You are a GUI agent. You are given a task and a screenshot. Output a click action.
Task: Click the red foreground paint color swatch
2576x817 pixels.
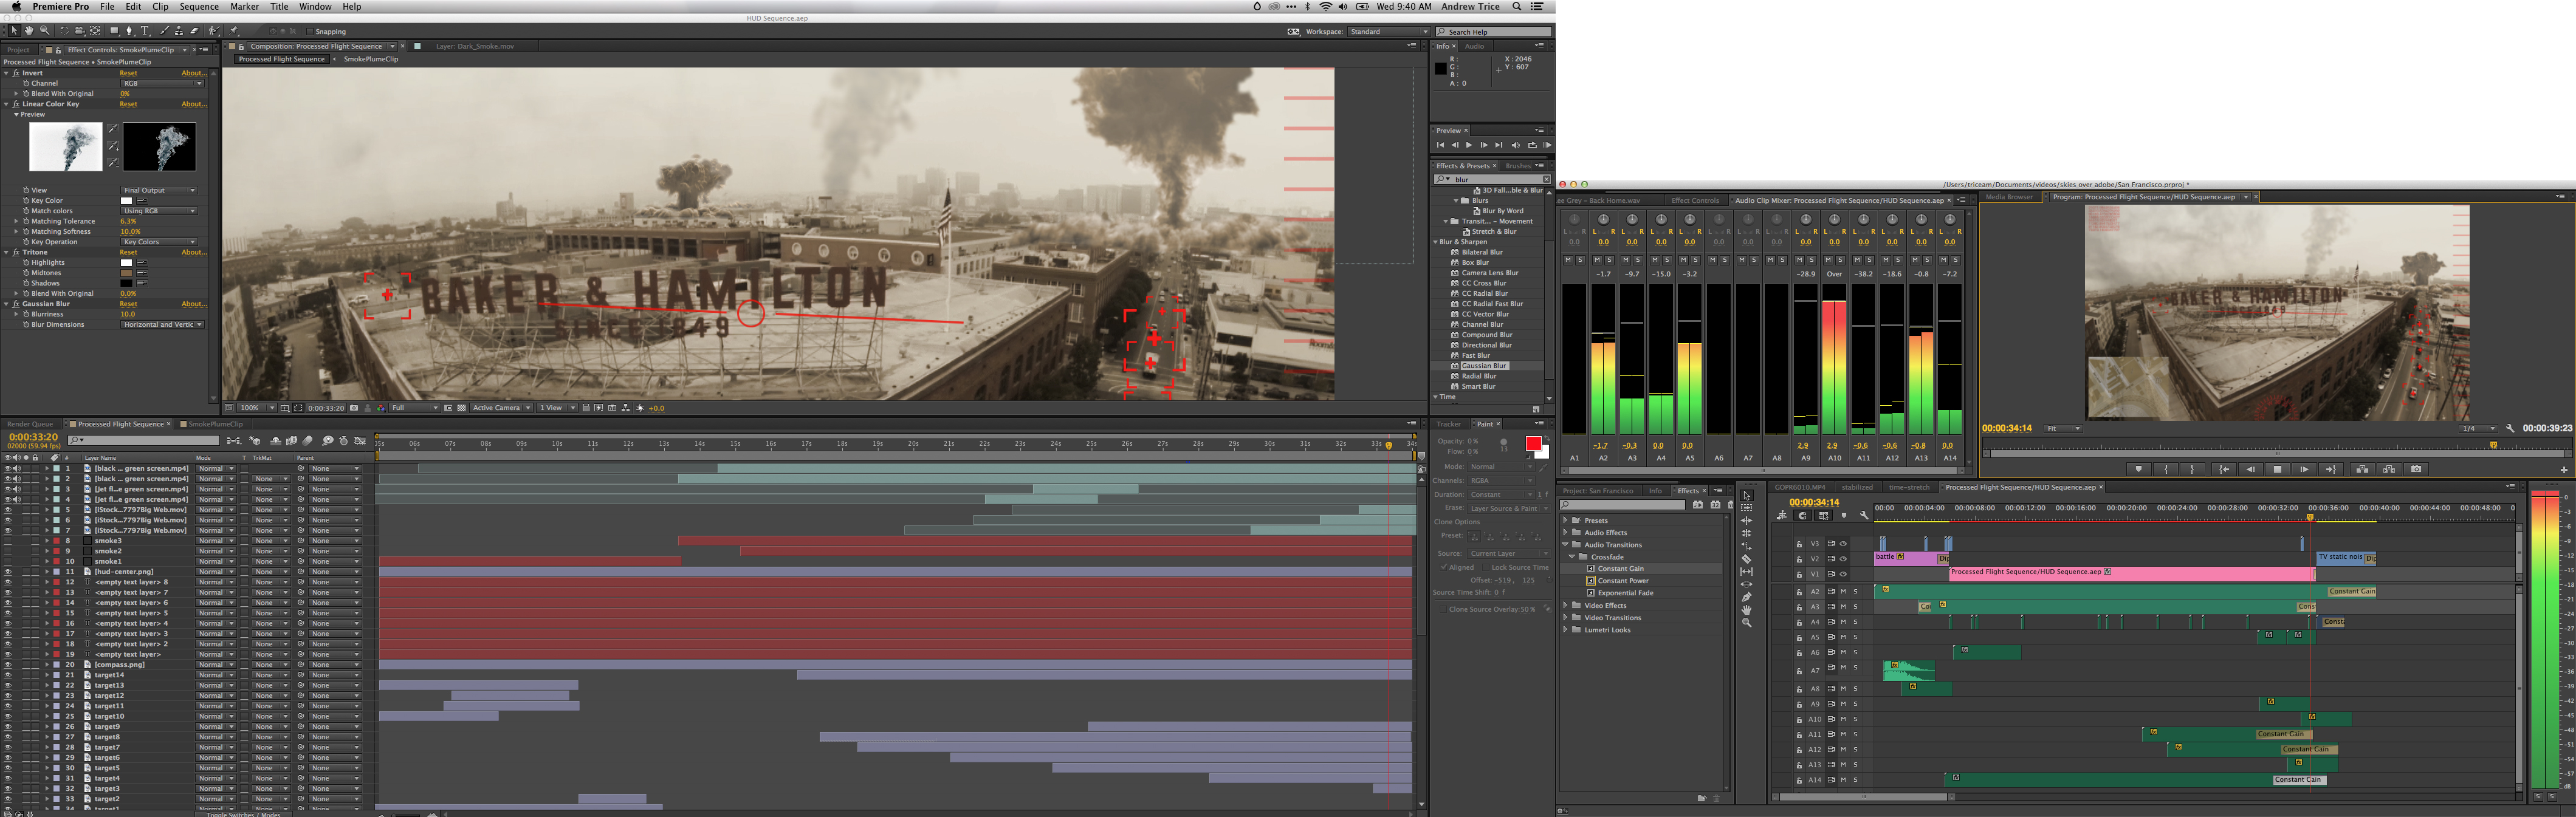tap(1532, 444)
